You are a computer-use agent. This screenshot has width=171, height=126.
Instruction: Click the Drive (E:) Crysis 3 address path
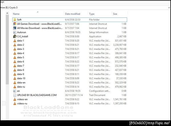point(9,7)
